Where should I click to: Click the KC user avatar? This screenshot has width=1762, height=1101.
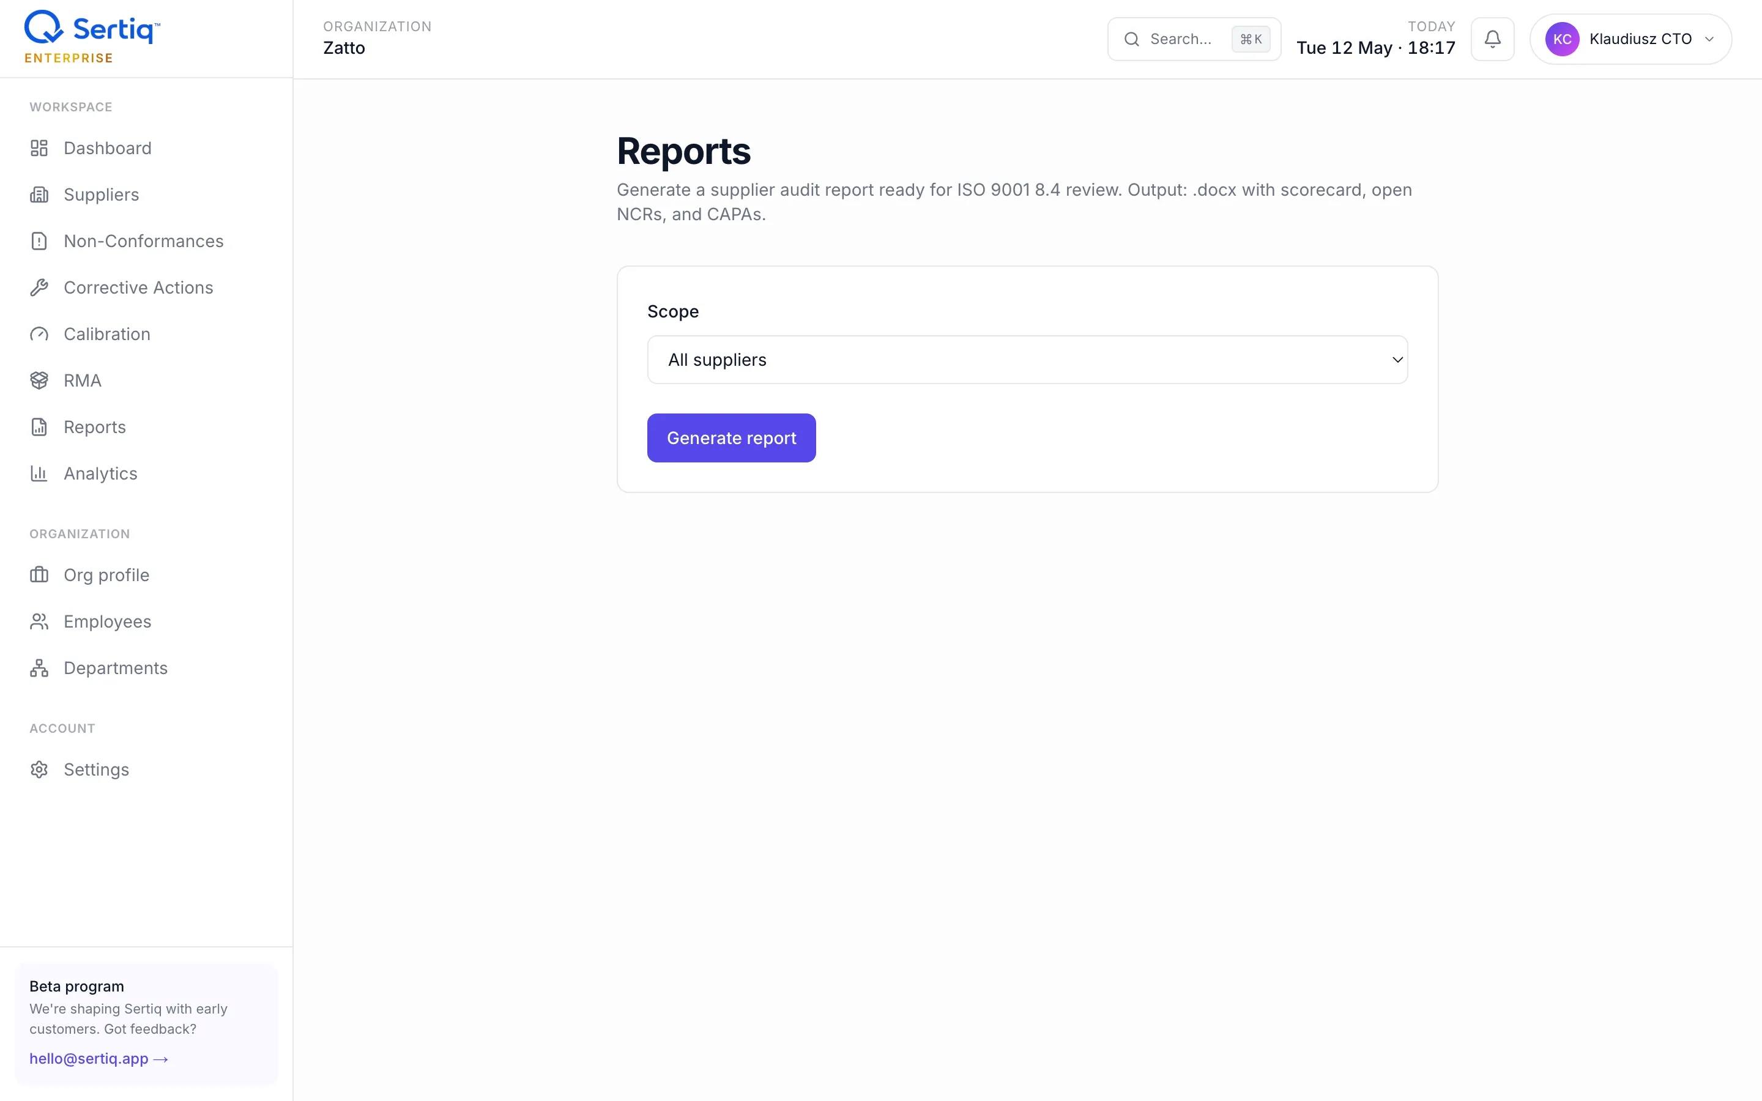(x=1563, y=39)
